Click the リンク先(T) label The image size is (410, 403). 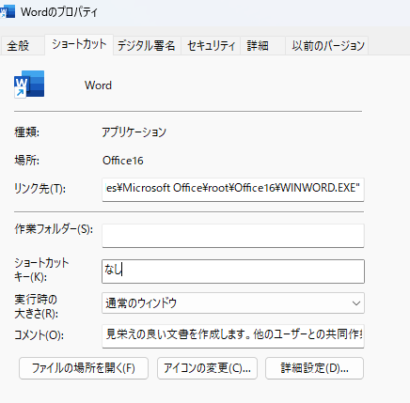coord(40,189)
